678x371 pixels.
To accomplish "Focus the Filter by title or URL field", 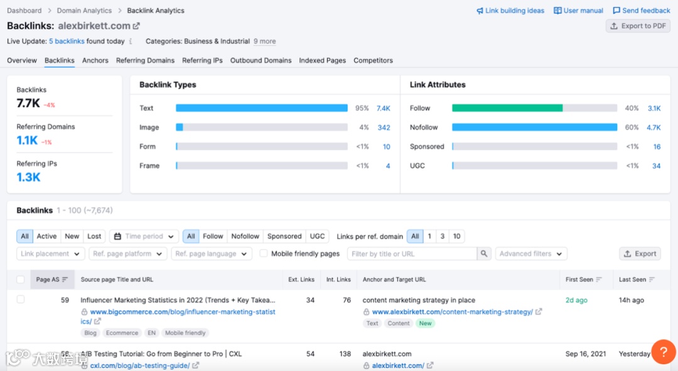I will point(412,254).
